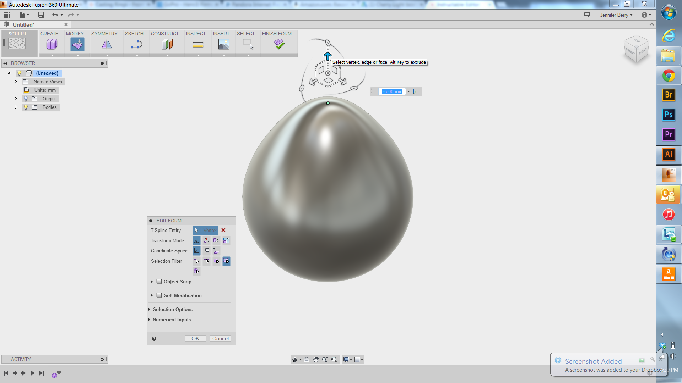The width and height of the screenshot is (682, 383).
Task: Activate the Pan tool in the navigation bar
Action: pyautogui.click(x=316, y=359)
